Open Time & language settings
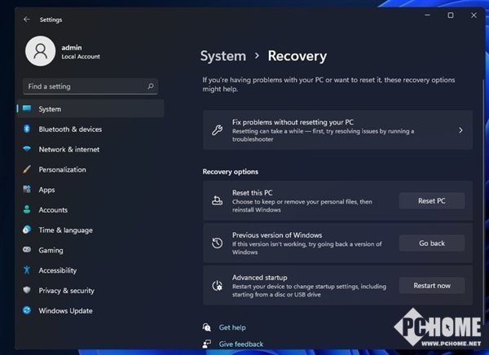This screenshot has width=489, height=355. (65, 230)
